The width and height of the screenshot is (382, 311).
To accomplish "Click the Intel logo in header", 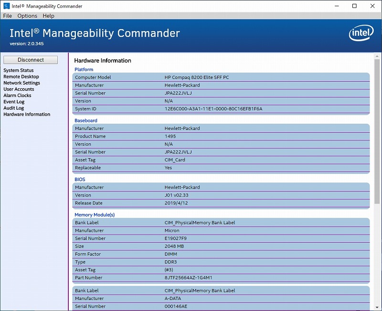I will tap(361, 33).
